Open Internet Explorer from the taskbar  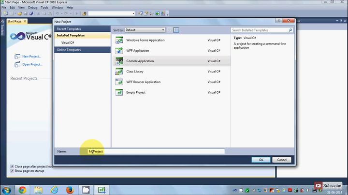pos(54,190)
